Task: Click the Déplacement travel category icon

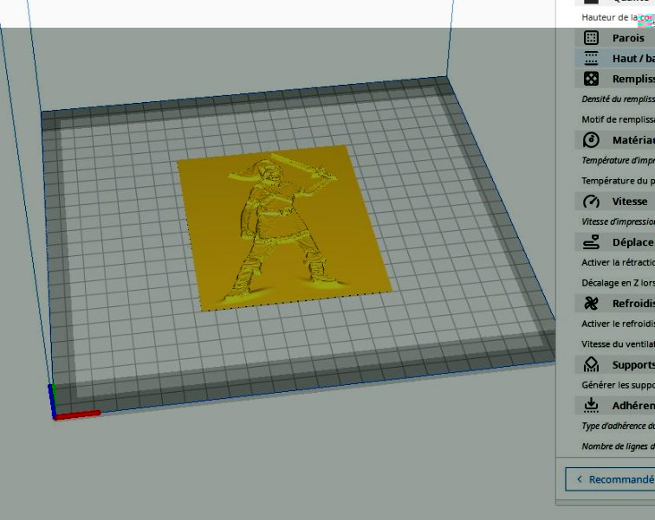Action: 591,242
